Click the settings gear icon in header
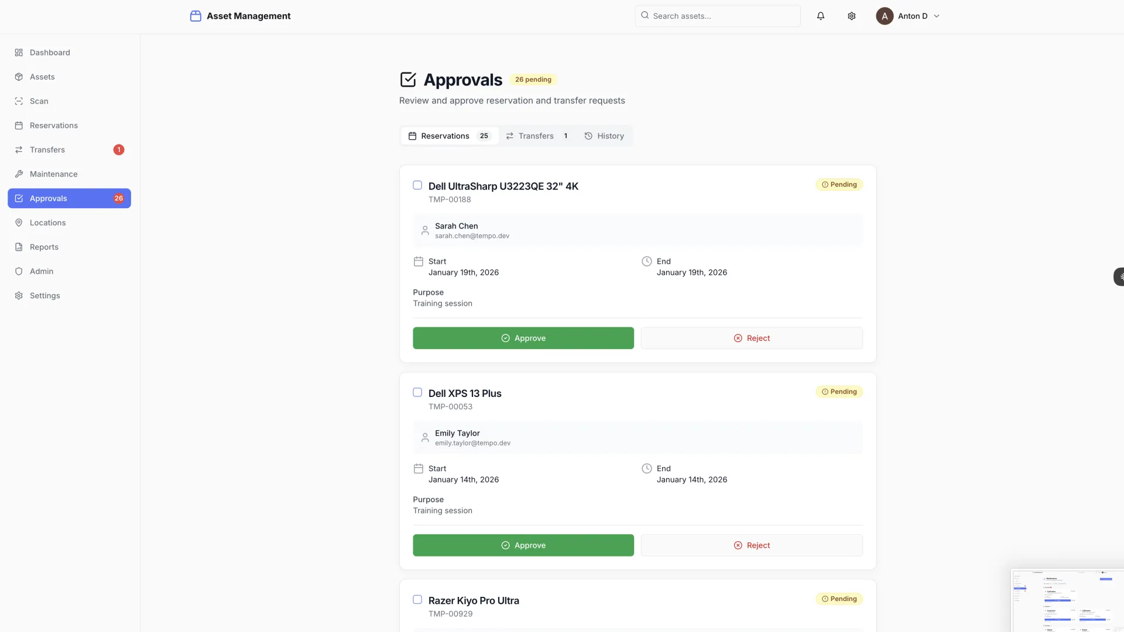The width and height of the screenshot is (1124, 632). point(851,16)
